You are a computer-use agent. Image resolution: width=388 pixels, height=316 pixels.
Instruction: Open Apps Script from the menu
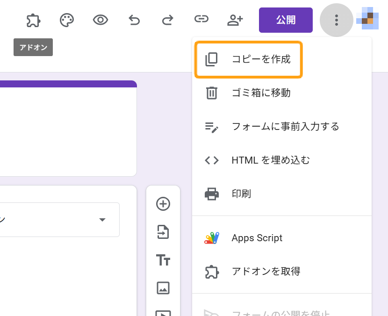(x=257, y=238)
